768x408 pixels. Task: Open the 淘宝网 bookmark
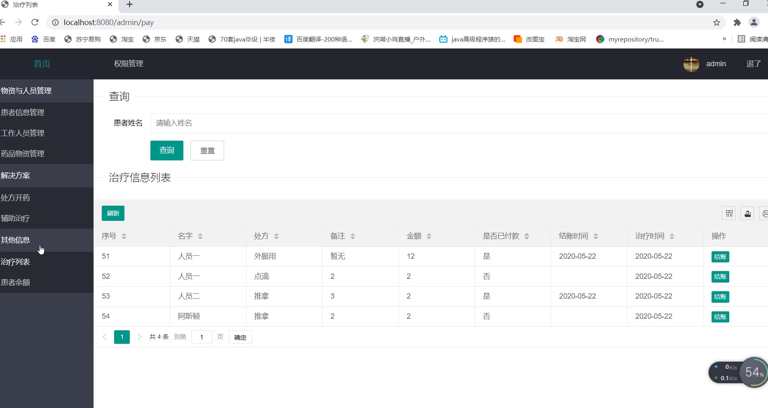[571, 39]
